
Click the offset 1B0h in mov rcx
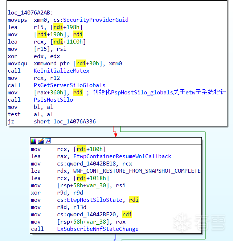tap(96, 149)
